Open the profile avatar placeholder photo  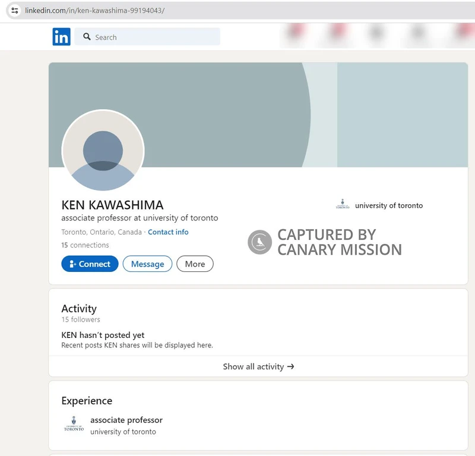(x=103, y=150)
